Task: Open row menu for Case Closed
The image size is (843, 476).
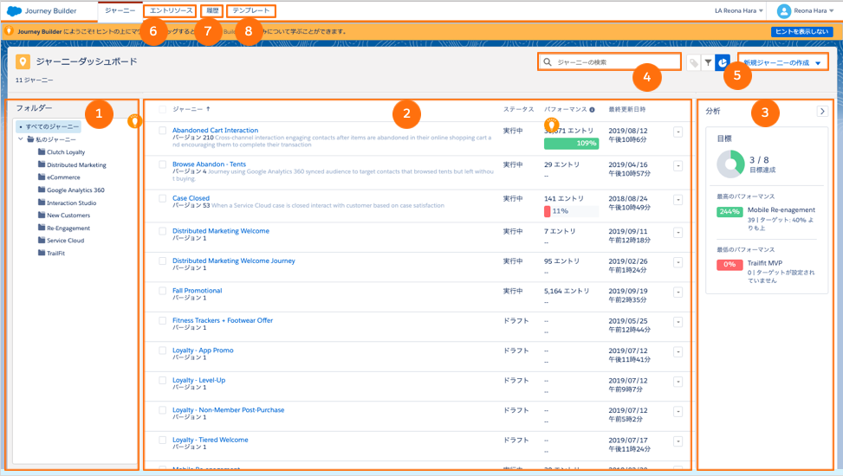Action: 678,200
